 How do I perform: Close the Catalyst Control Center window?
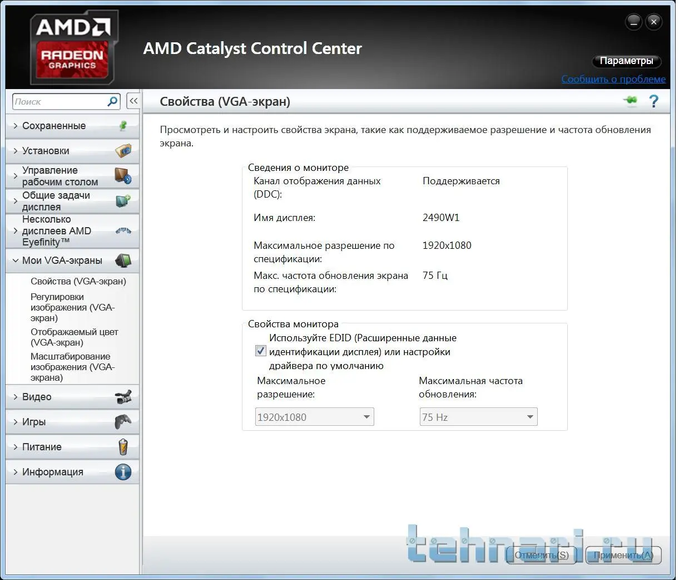point(654,22)
